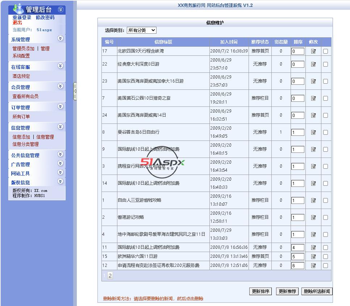Check the checkbox for row 8 曼谷普吉岛
Image resolution: width=350 pixels, height=306 pixels.
[325, 132]
